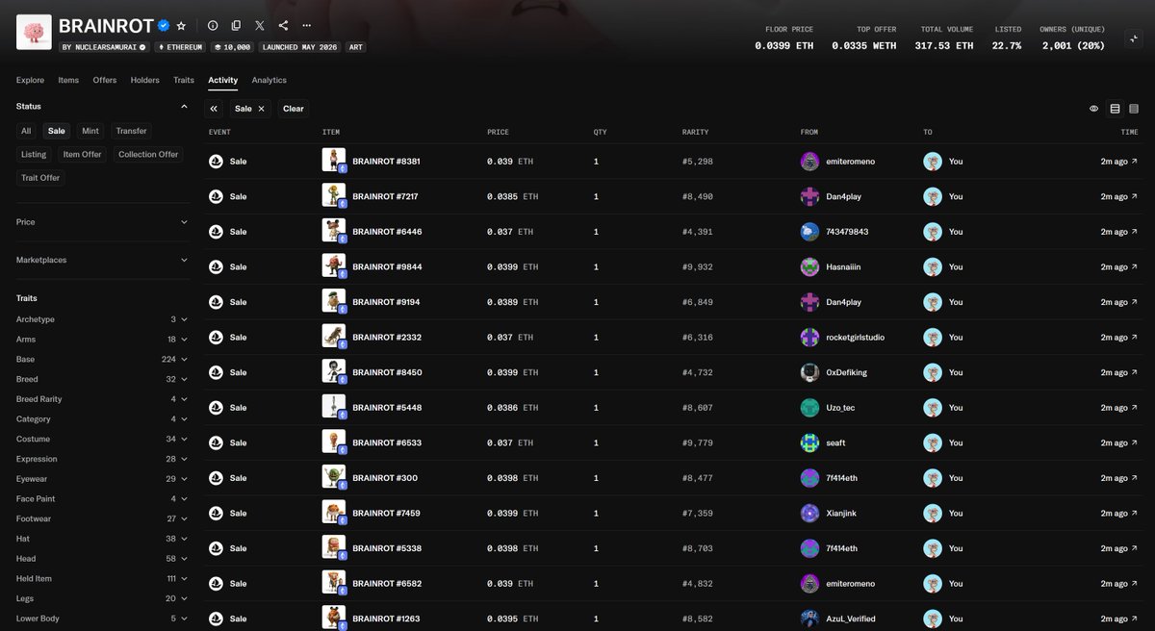Click the sale event icon in BRAINROT #7217 row
The width and height of the screenshot is (1155, 631).
[216, 196]
